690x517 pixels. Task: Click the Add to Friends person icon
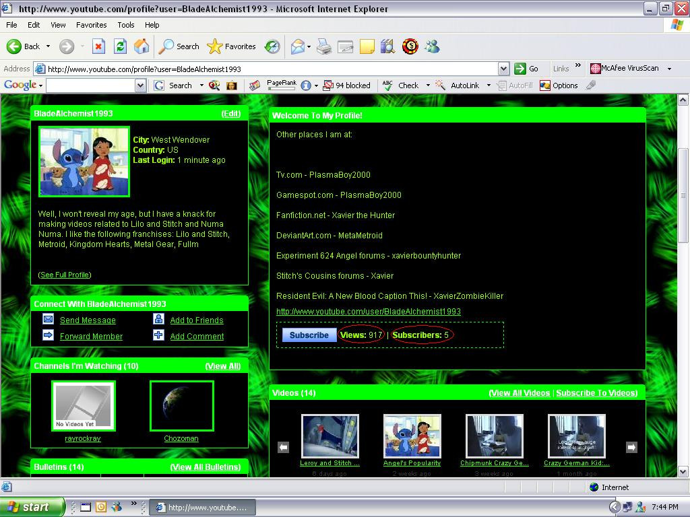pyautogui.click(x=158, y=319)
